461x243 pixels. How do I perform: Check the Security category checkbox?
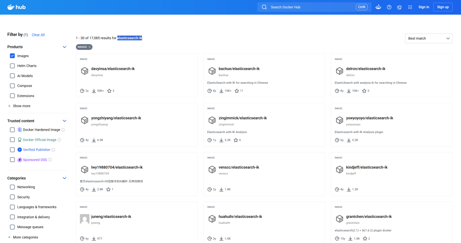click(x=12, y=197)
